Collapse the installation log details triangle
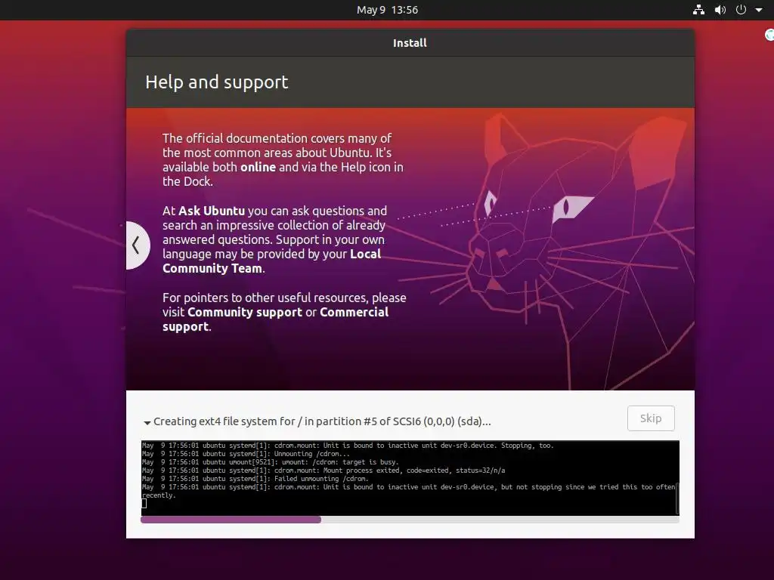The height and width of the screenshot is (580, 774). coord(147,423)
